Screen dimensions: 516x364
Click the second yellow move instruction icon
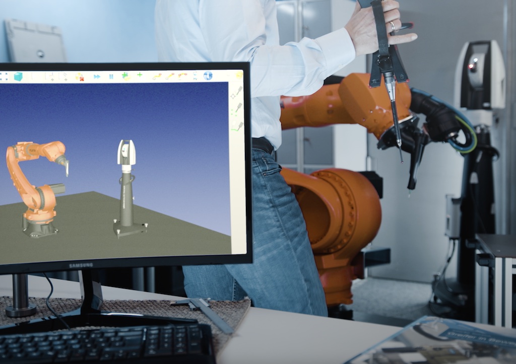(170, 76)
